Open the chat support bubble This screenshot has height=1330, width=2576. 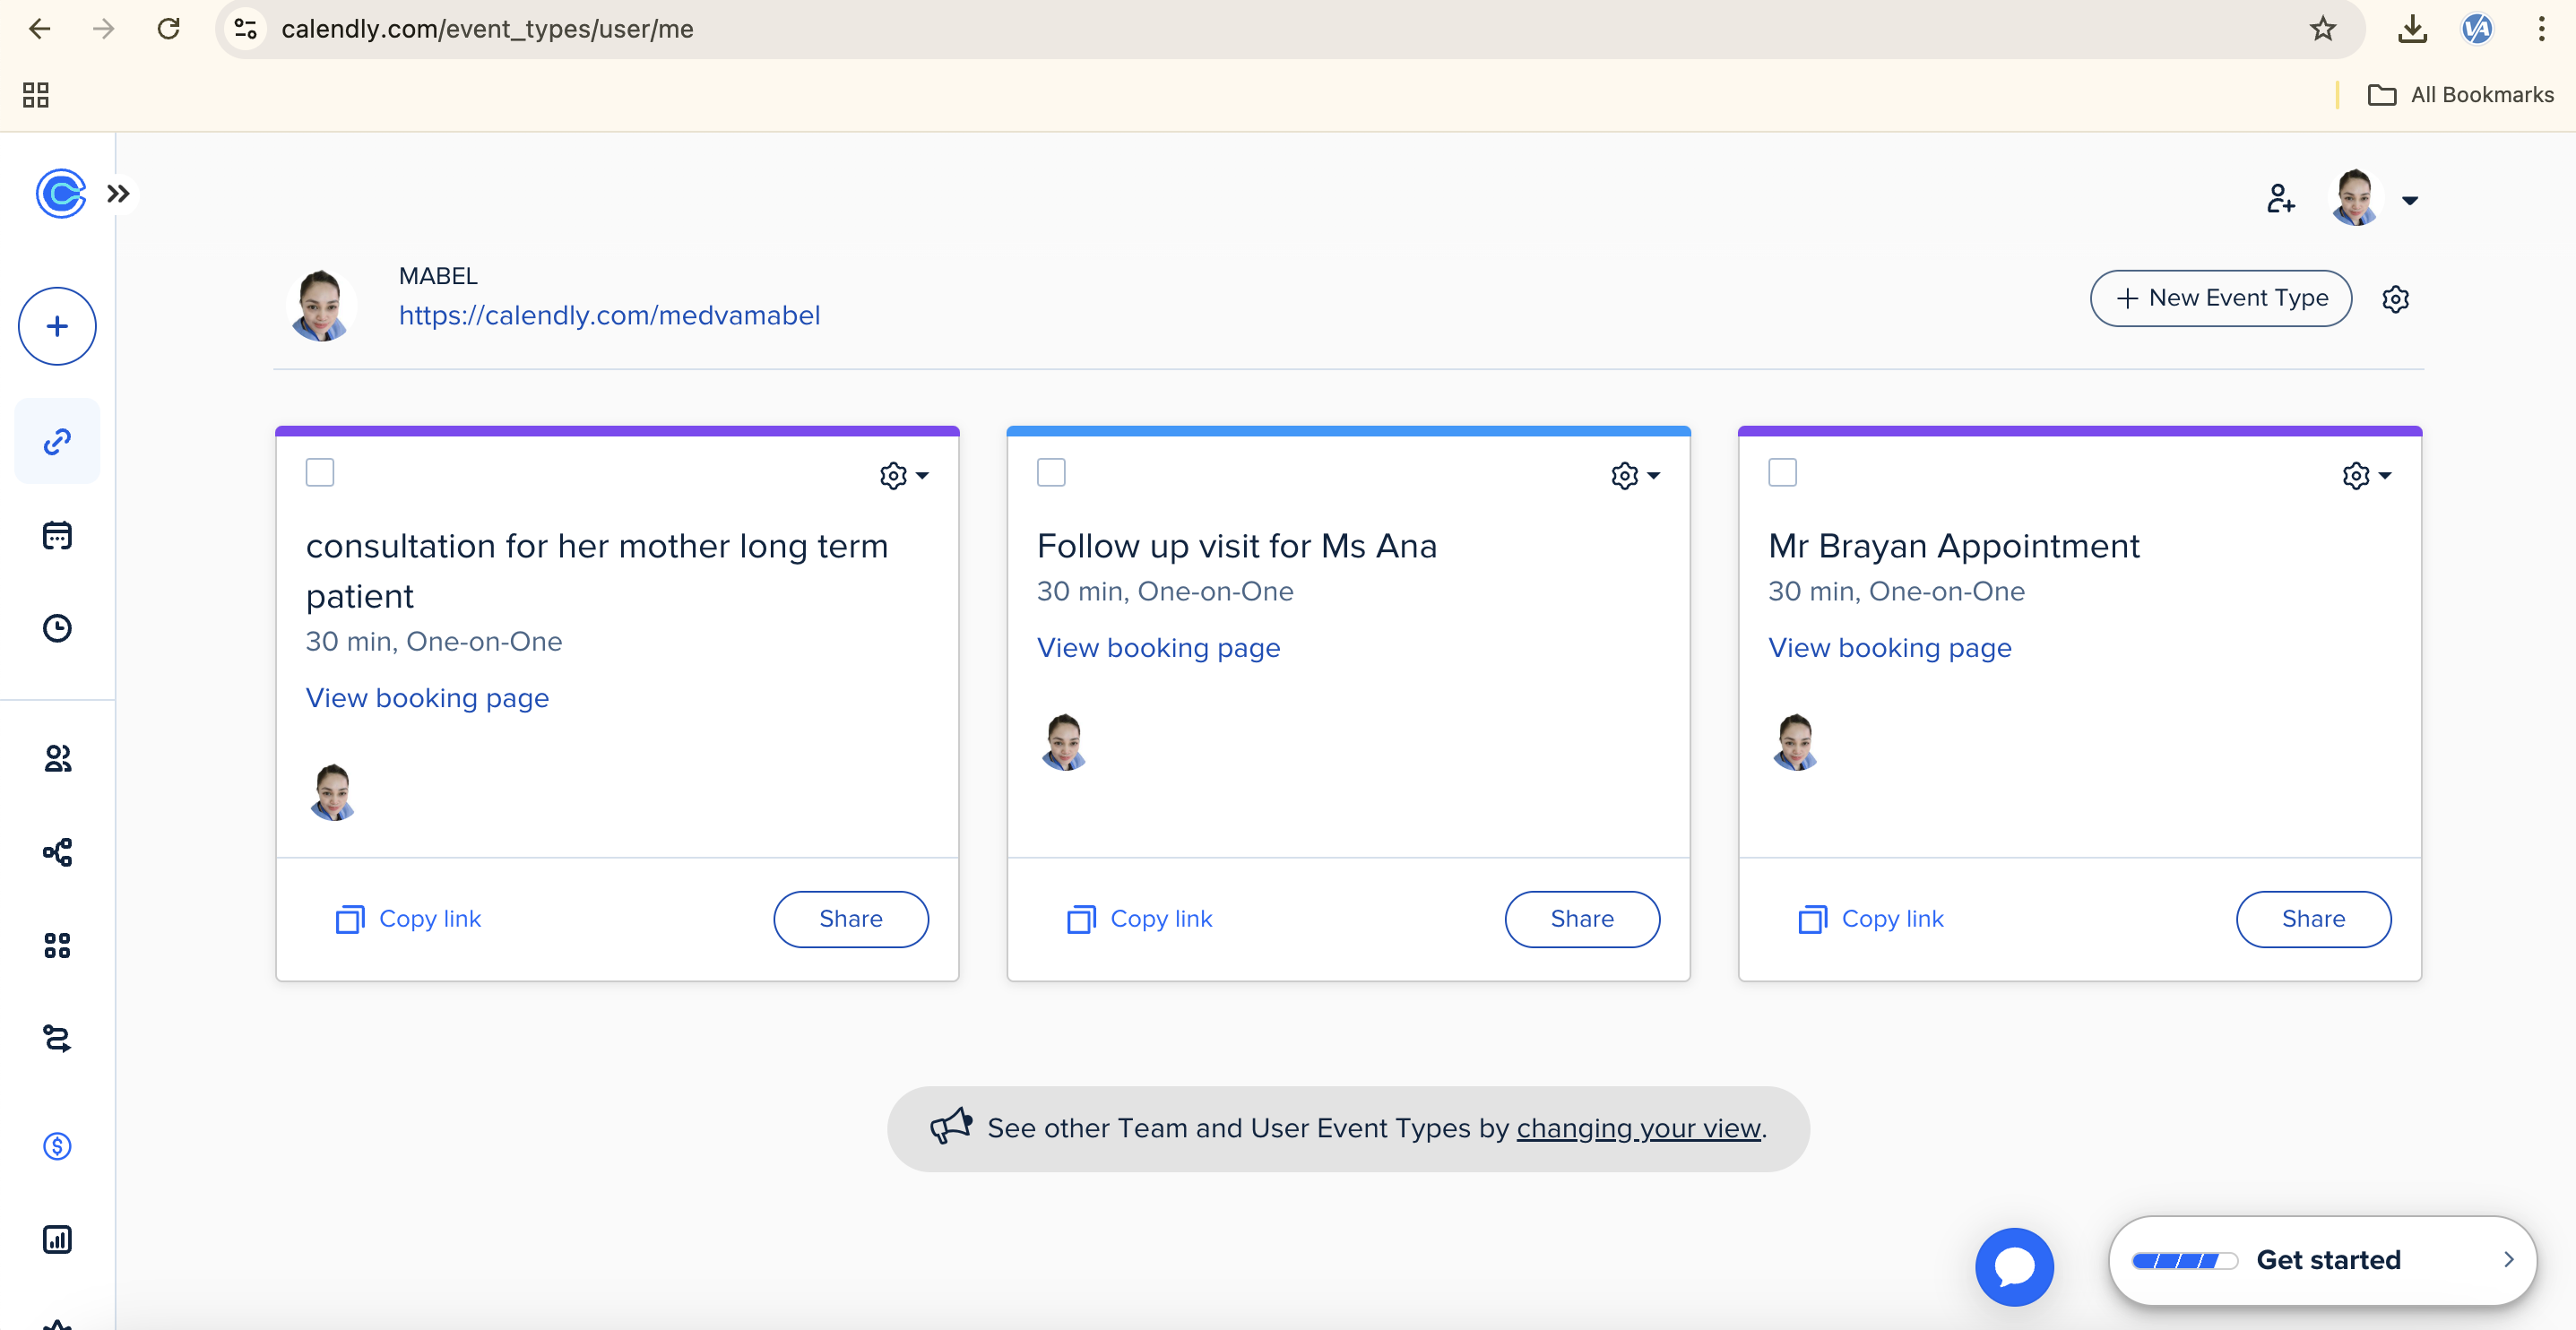pos(2013,1266)
